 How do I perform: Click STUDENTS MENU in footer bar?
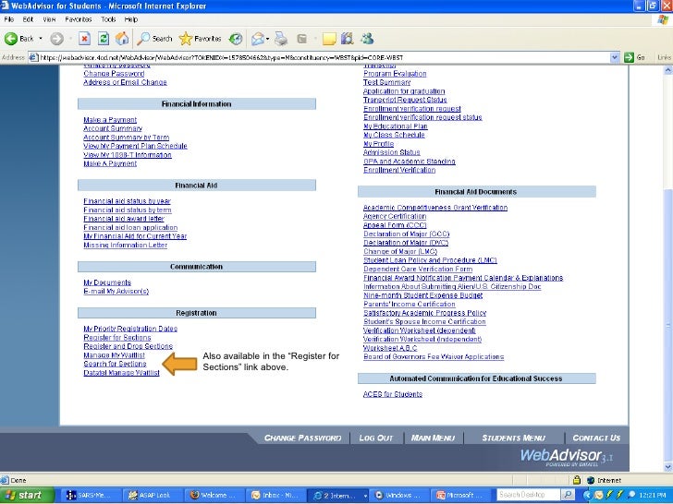pyautogui.click(x=513, y=438)
